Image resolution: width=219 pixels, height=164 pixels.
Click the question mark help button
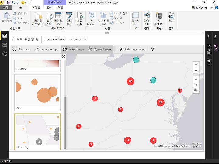pos(153,50)
